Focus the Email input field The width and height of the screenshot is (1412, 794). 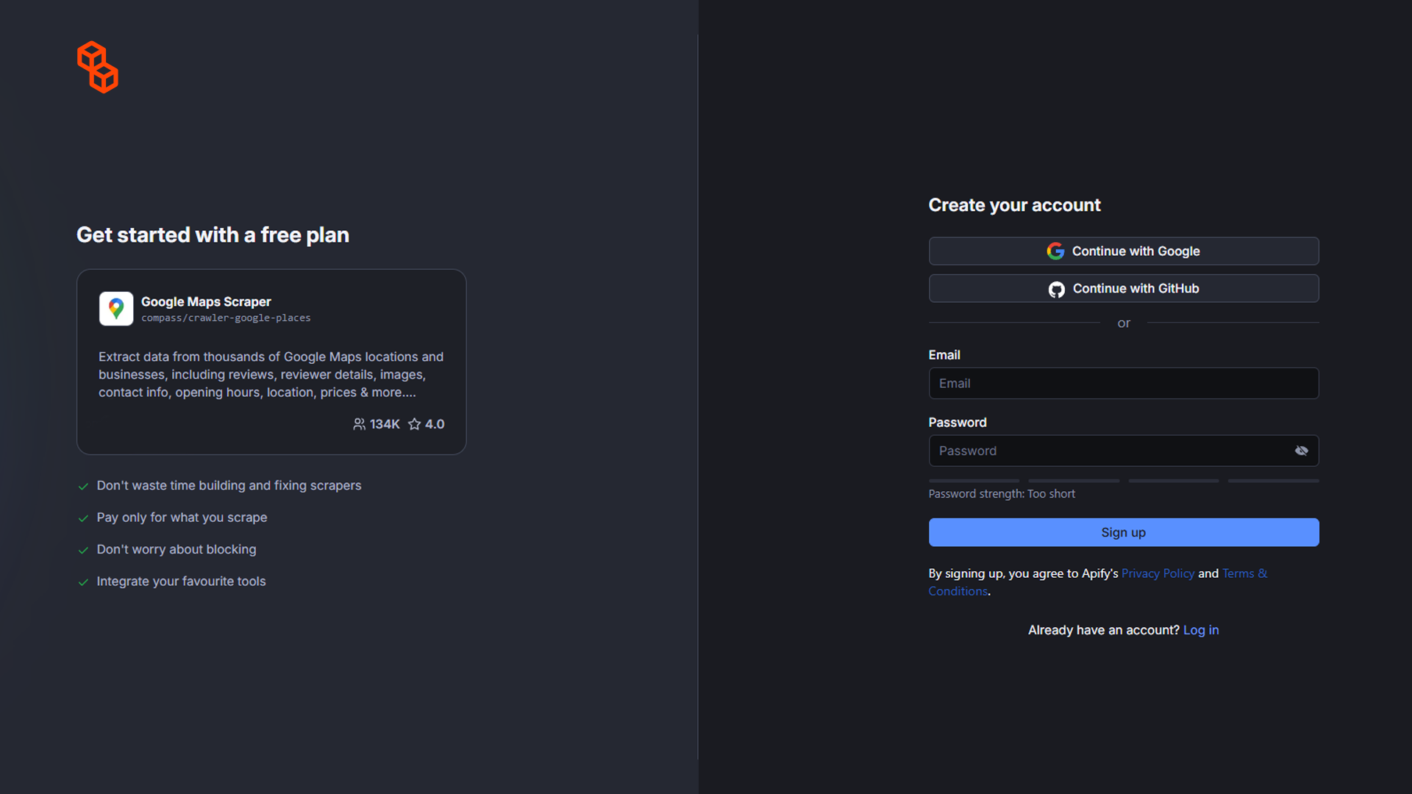pos(1124,383)
